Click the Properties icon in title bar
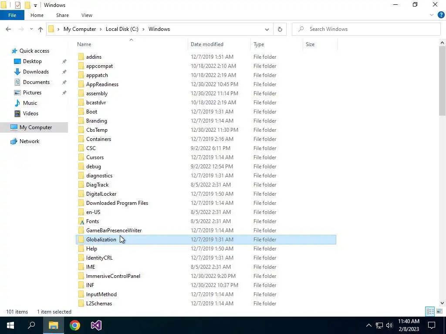Screen dimensions: 446x334 tap(17, 5)
